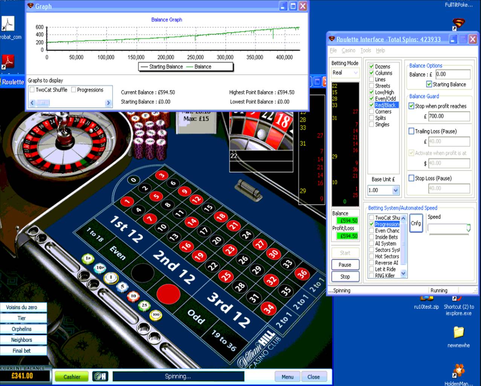
Task: Click the Stop button
Action: pyautogui.click(x=345, y=276)
